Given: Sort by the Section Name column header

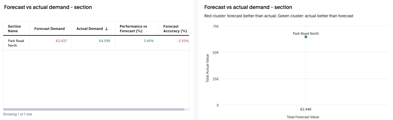Looking at the screenshot, I should click(x=14, y=29).
